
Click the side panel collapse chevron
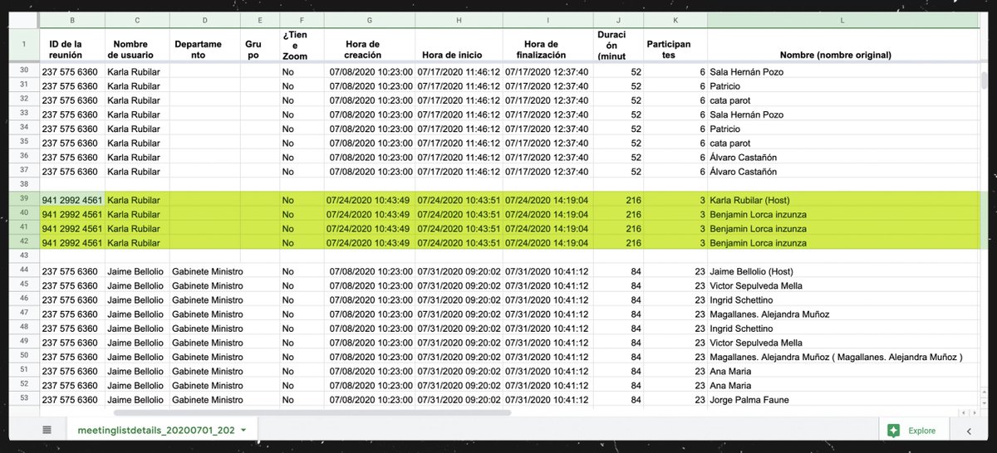(x=969, y=431)
